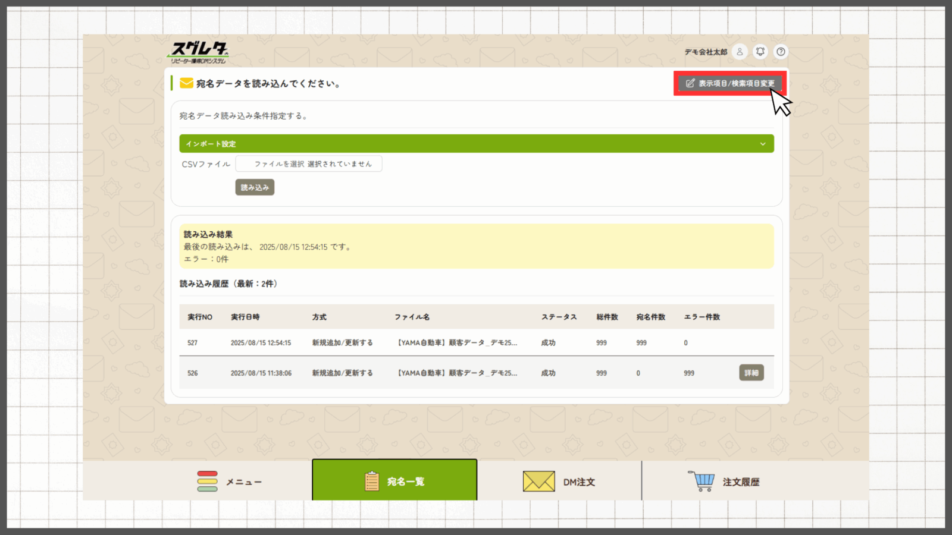Image resolution: width=952 pixels, height=535 pixels.
Task: Choose a CSV file with ファイルを選択
Action: pyautogui.click(x=279, y=164)
